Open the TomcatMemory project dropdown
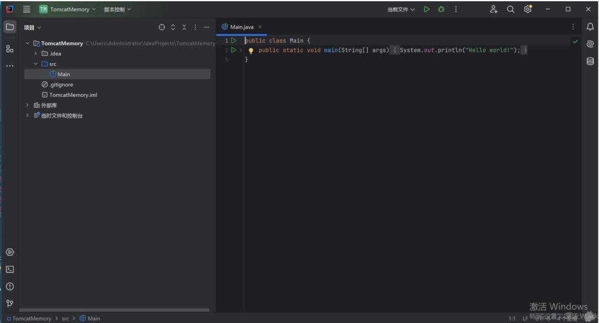Viewport: 599px width, 323px height. (x=67, y=9)
